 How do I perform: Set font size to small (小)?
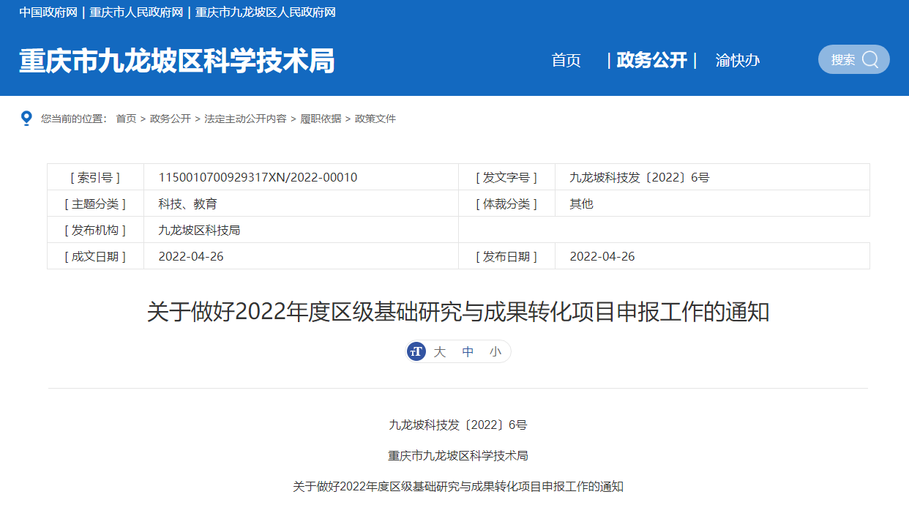coord(495,352)
